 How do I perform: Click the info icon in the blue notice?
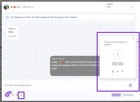coord(7,17)
